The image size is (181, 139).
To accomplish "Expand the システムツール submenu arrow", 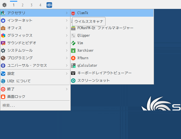I will coord(67,51).
